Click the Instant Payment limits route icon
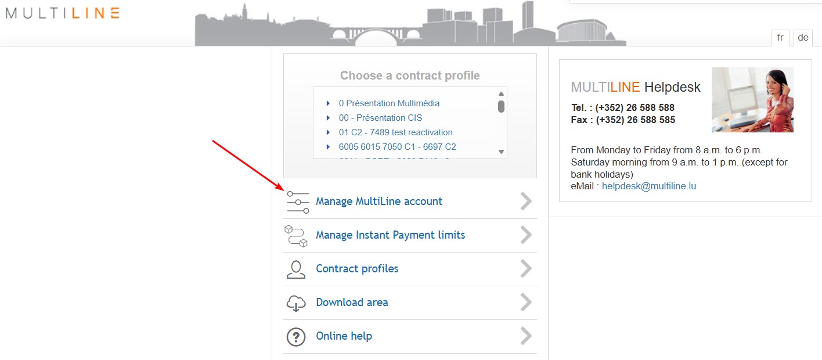 [295, 236]
